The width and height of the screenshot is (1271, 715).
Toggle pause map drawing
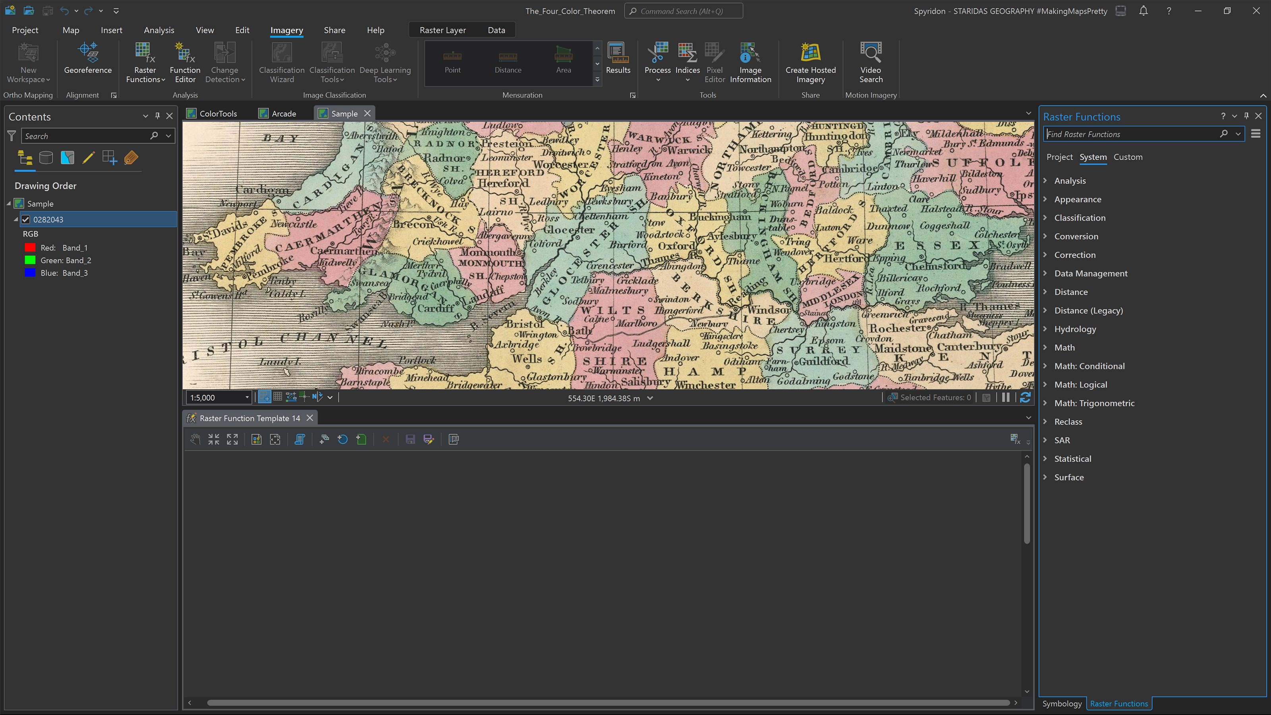tap(1006, 397)
